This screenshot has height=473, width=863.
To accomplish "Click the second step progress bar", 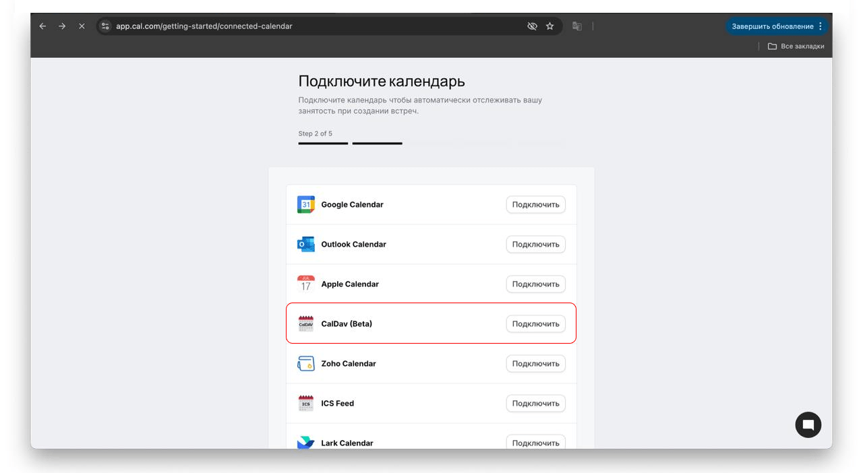I will [x=378, y=144].
